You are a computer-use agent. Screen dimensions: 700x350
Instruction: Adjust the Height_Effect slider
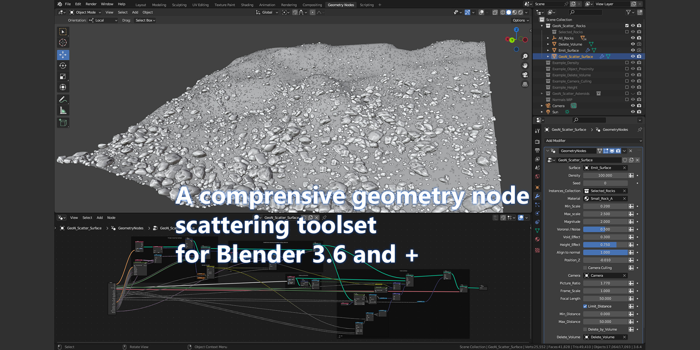tap(605, 245)
